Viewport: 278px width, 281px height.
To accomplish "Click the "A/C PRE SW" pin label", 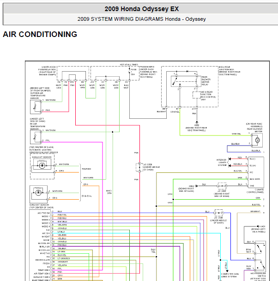I will pos(44,213).
